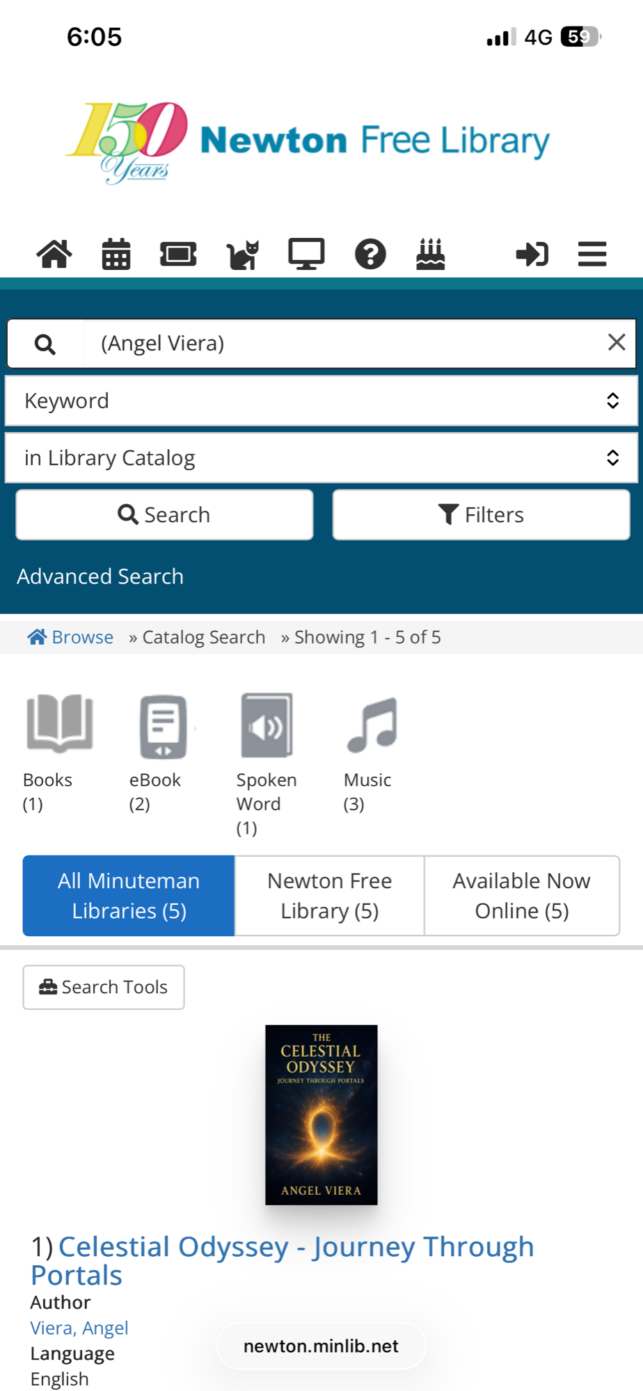Viewport: 643px width, 1391px height.
Task: Open the help question mark icon
Action: [x=370, y=254]
